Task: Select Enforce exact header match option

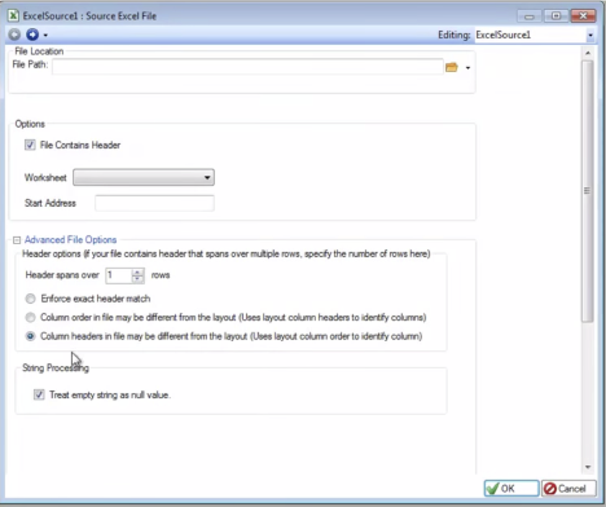Action: coord(30,298)
